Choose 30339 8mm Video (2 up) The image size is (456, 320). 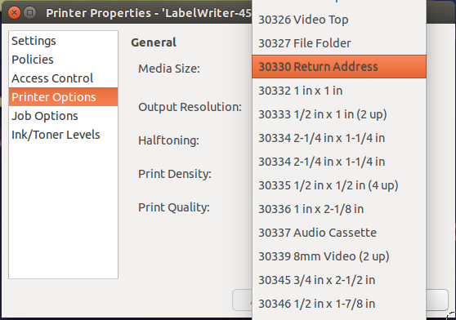[x=339, y=256]
